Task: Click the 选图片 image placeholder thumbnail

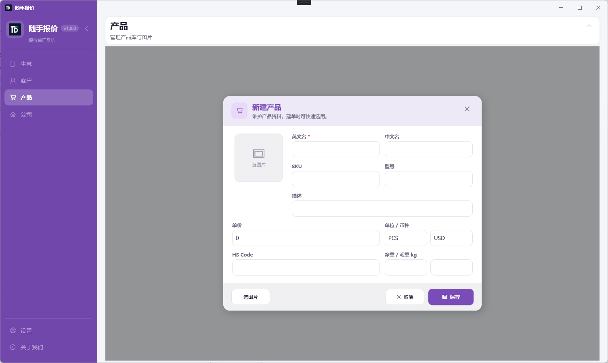Action: [x=259, y=158]
